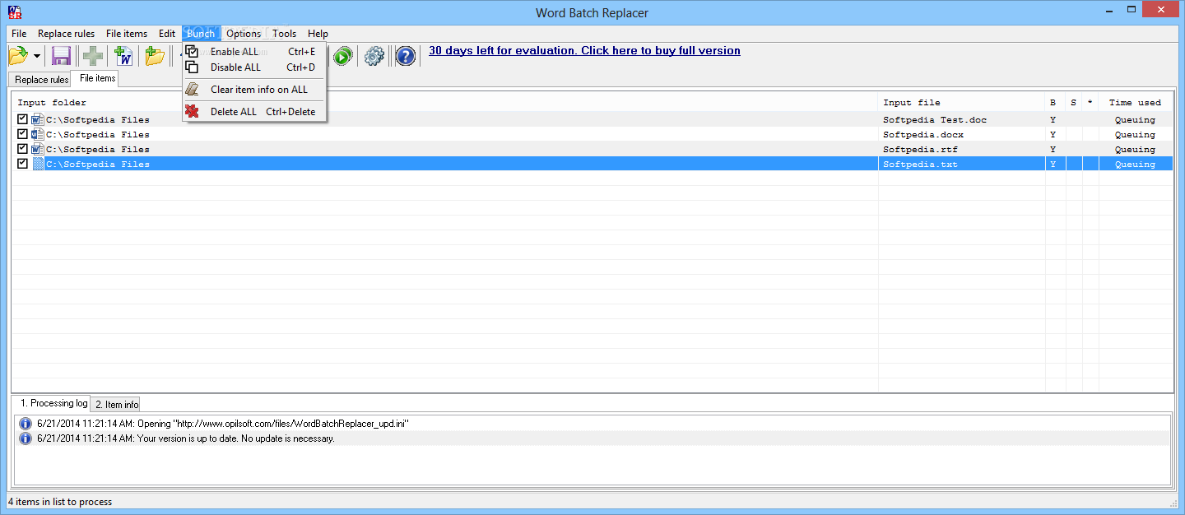Add folder with the yellow folder-plus icon

pyautogui.click(x=155, y=56)
